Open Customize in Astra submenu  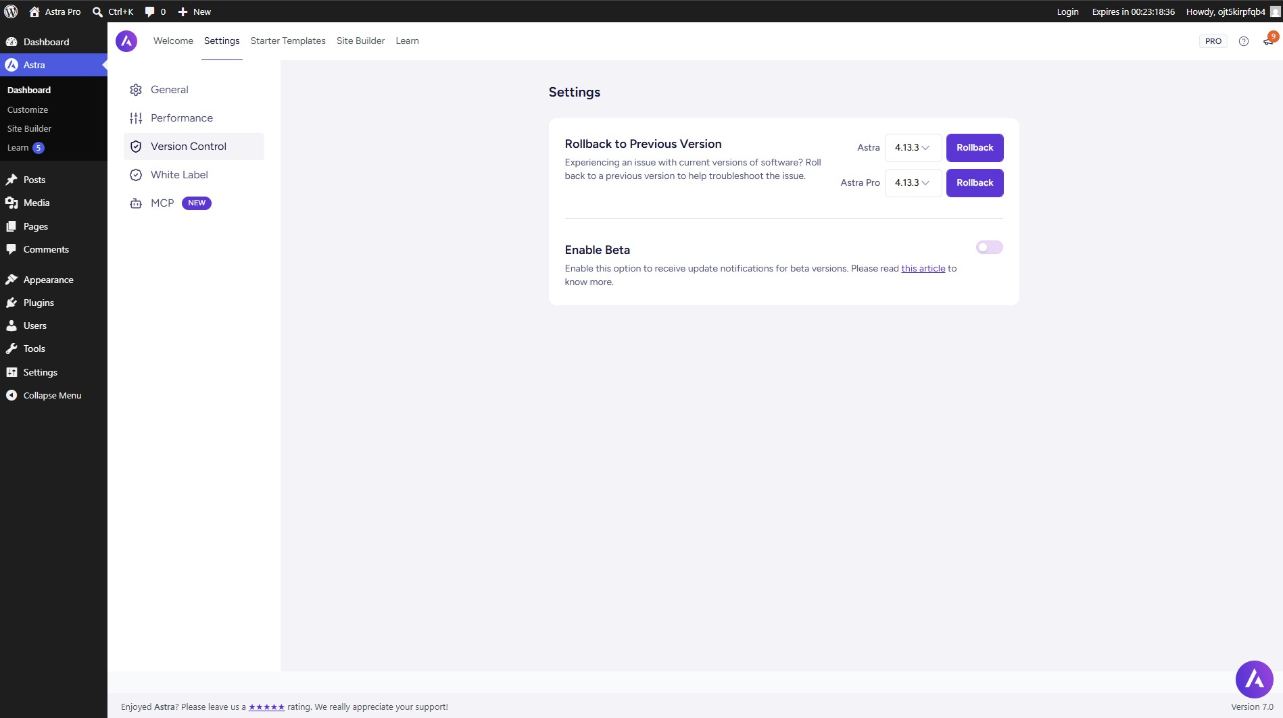28,109
